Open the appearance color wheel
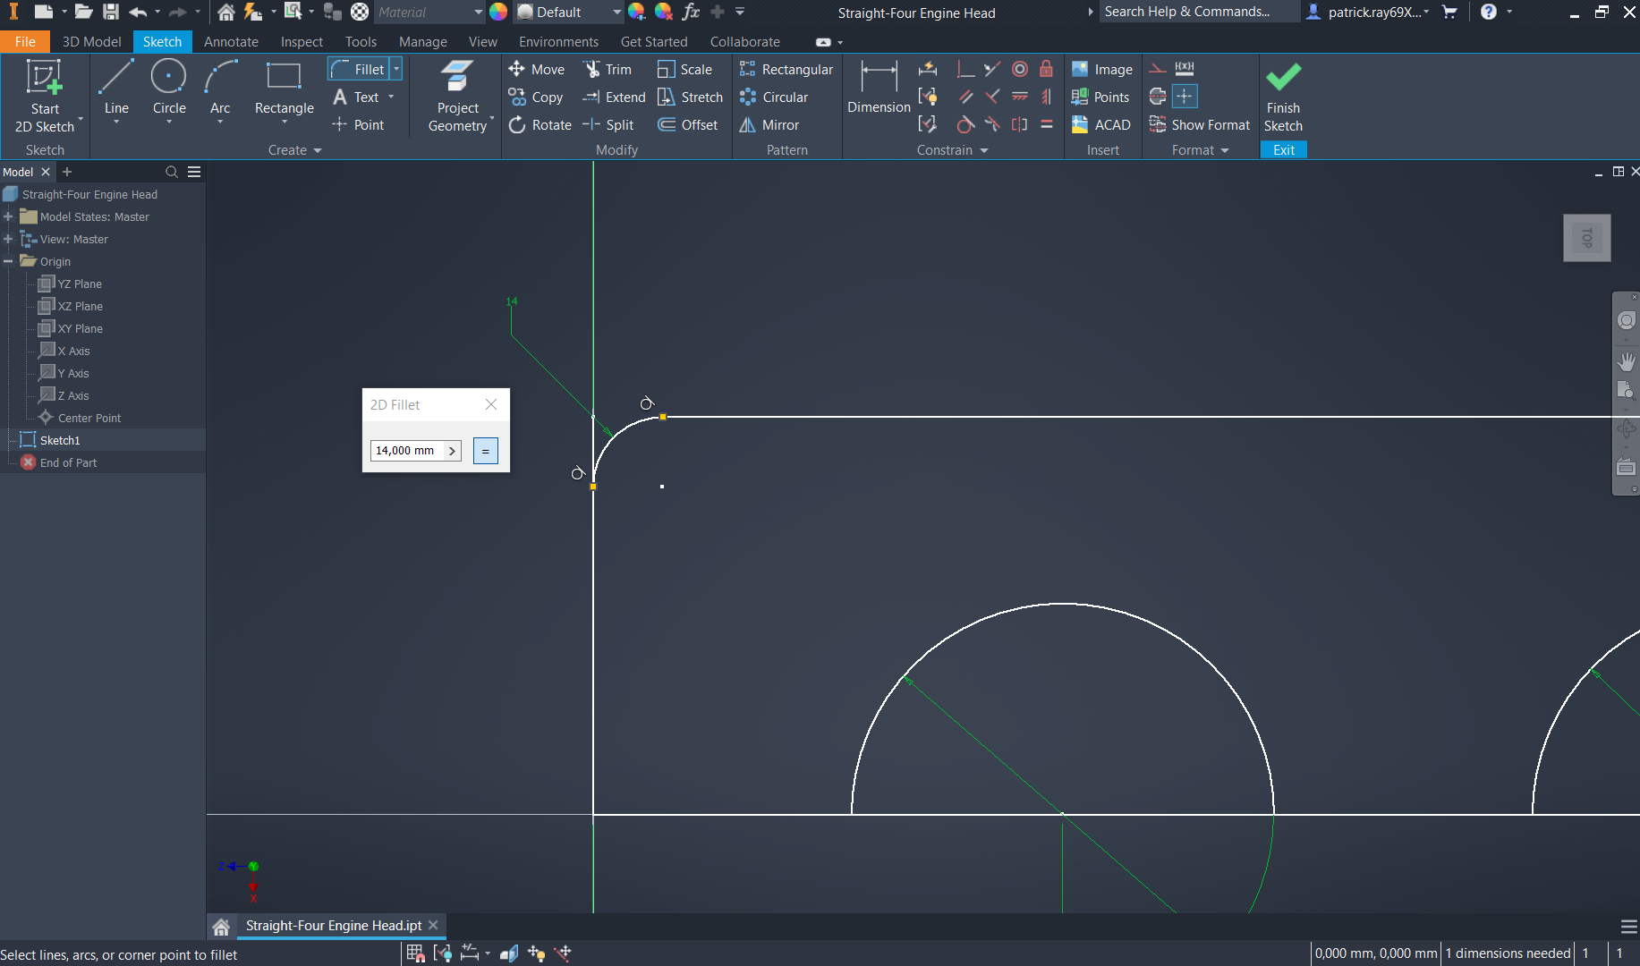This screenshot has width=1640, height=966. (x=498, y=12)
